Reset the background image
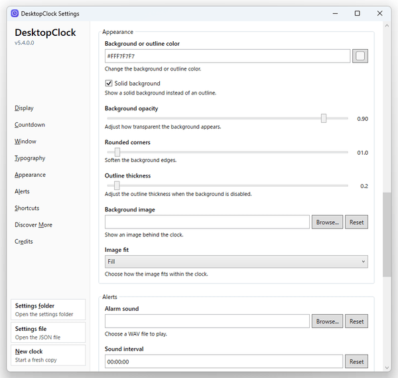The width and height of the screenshot is (398, 378). pyautogui.click(x=356, y=222)
